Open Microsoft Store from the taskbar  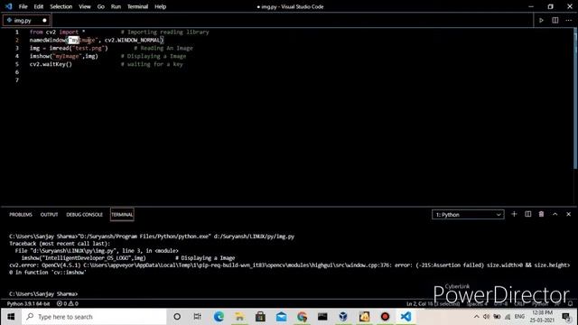260,317
